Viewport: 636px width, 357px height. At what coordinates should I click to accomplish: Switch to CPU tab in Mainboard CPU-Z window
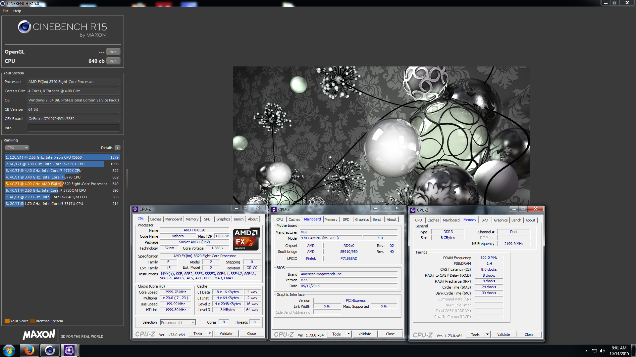280,219
